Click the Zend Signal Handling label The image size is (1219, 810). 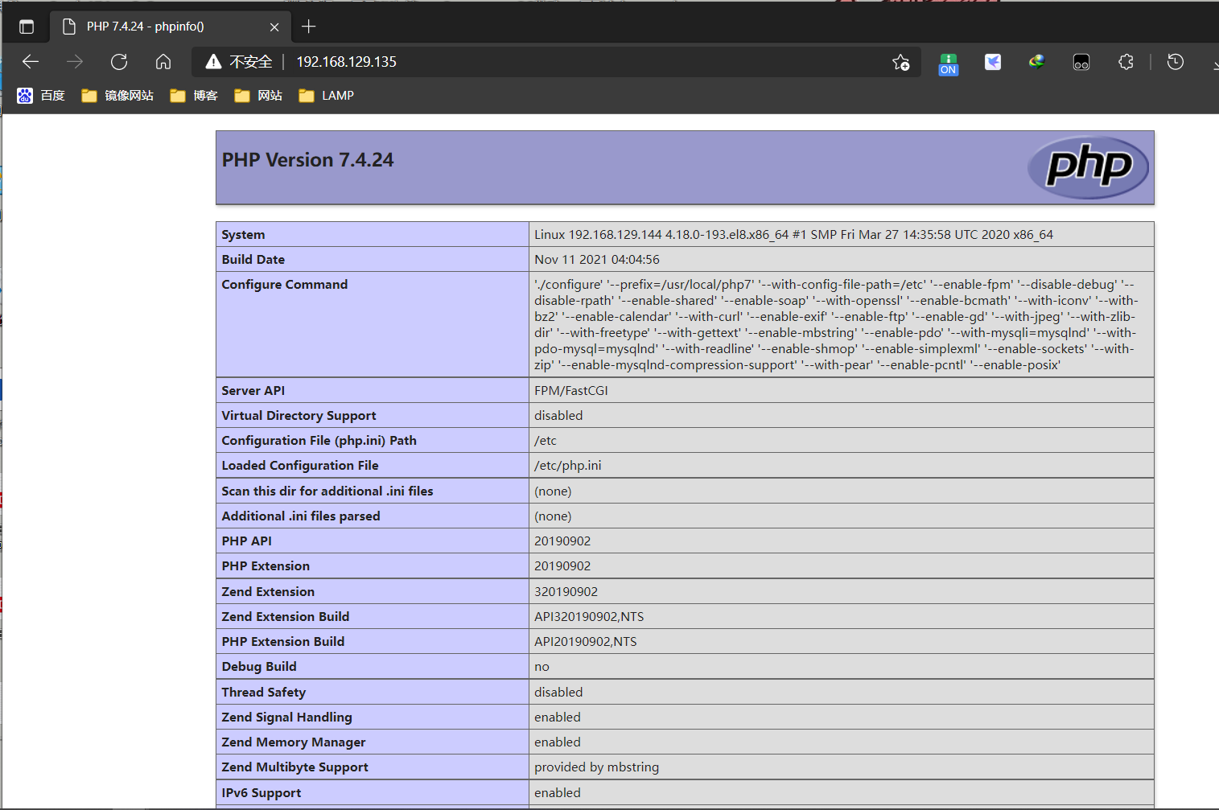(x=287, y=717)
